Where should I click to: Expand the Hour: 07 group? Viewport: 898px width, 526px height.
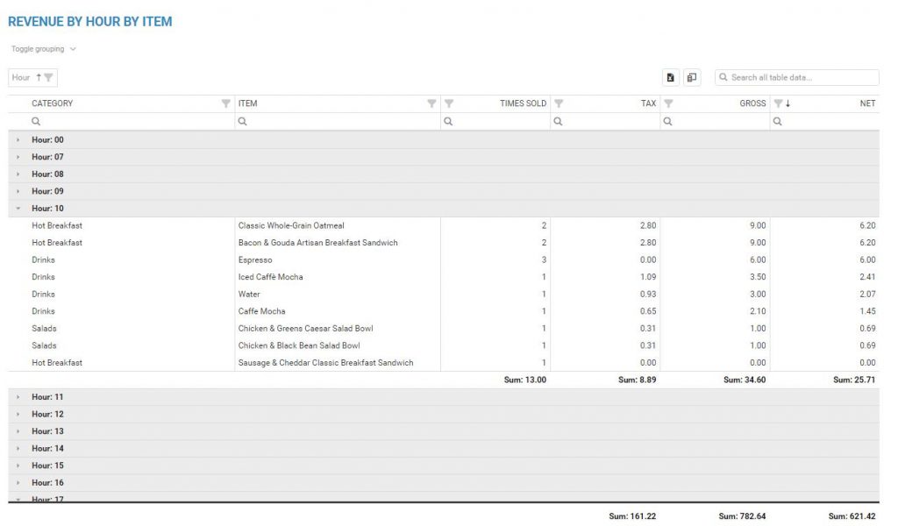(x=18, y=157)
